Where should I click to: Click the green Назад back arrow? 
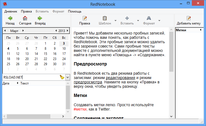pos(10,18)
